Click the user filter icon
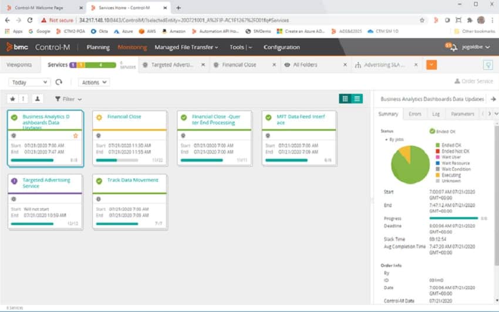Viewport: 499px width, 312px height. pyautogui.click(x=37, y=99)
